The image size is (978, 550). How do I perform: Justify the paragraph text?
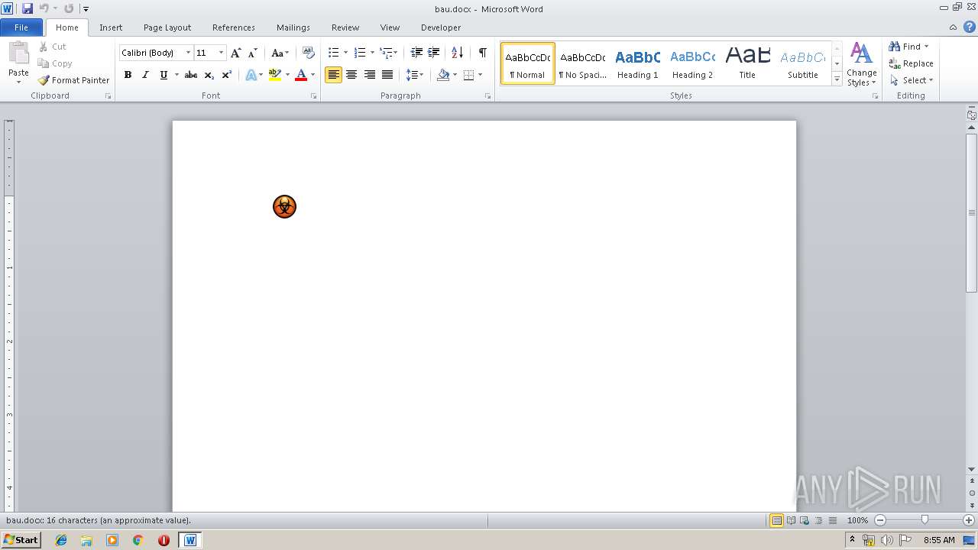387,75
